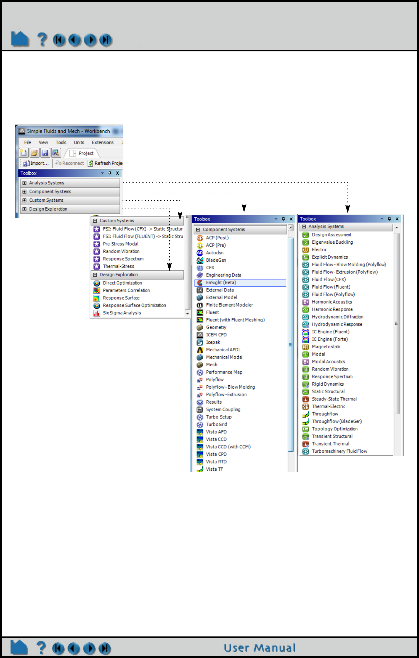419x658 pixels.
Task: Click the Parameters Correlation icon
Action: tap(97, 291)
